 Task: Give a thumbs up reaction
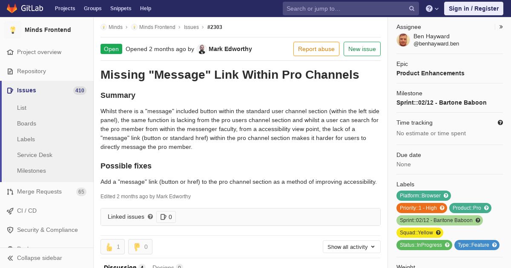click(x=112, y=247)
